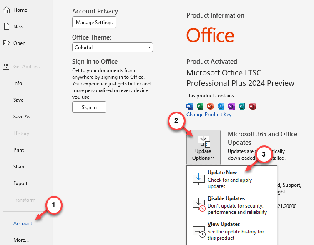Open the Share page

pos(19,167)
